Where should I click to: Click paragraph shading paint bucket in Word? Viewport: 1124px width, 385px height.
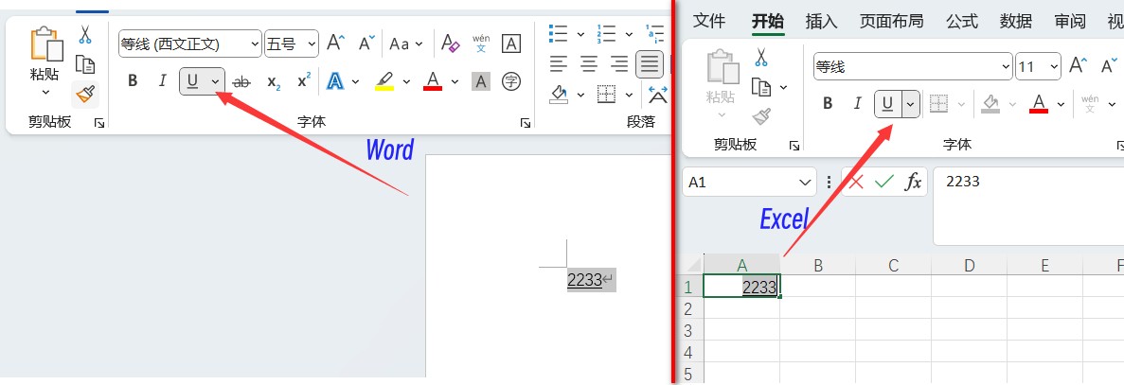(x=559, y=94)
